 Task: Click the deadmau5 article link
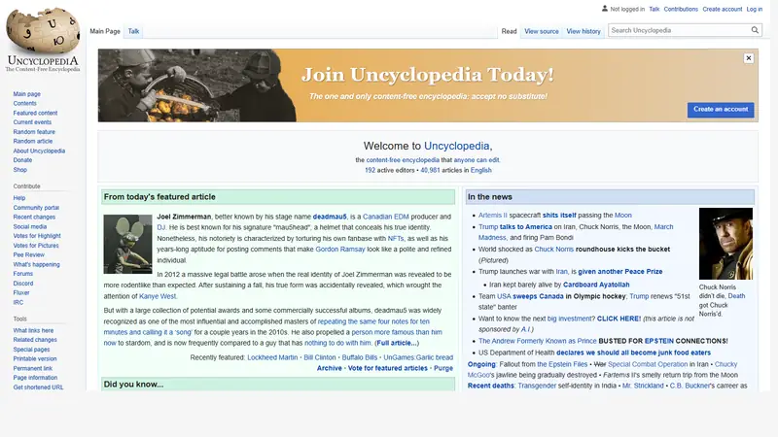pyautogui.click(x=330, y=217)
